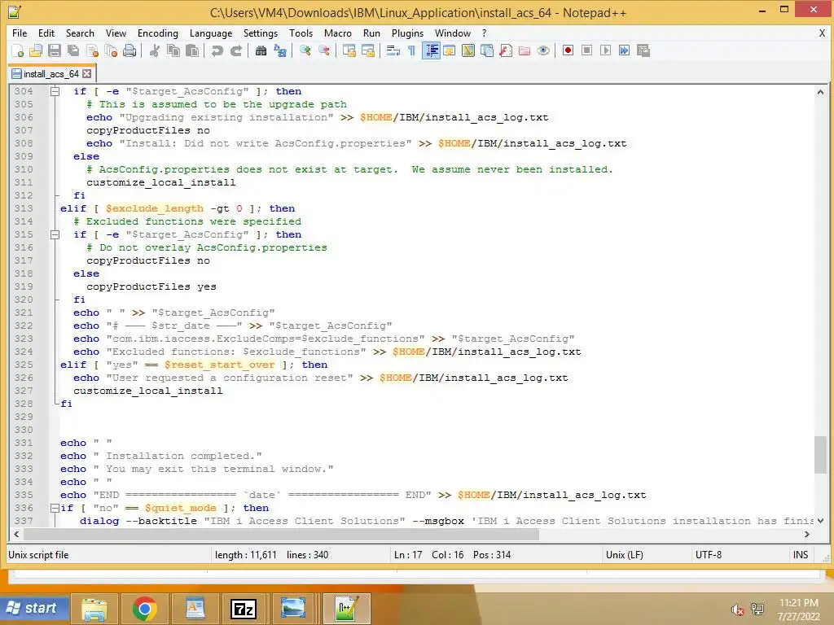Click the Windows start button
This screenshot has height=625, width=834.
click(33, 609)
